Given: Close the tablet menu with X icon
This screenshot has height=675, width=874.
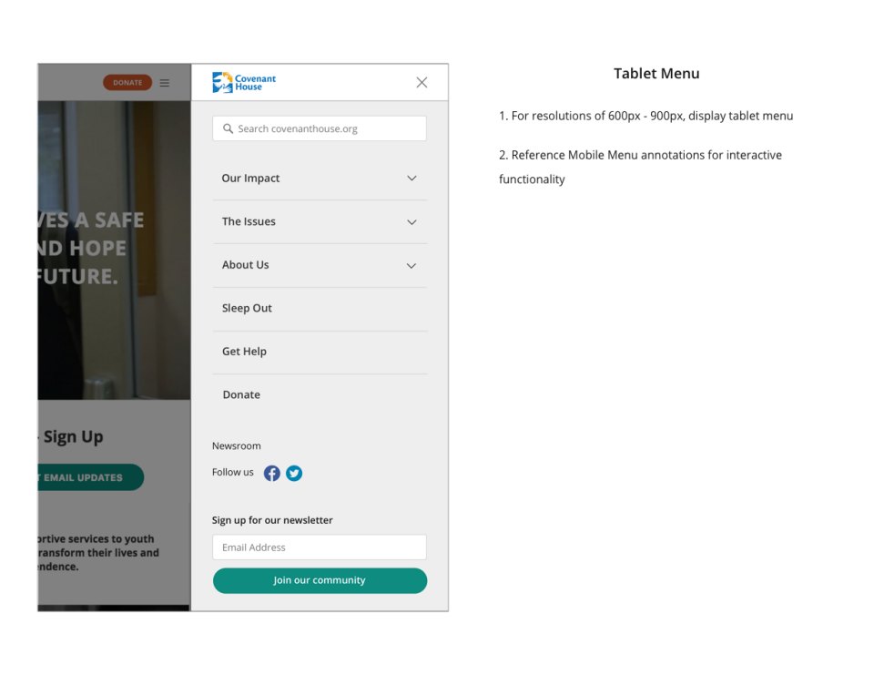Looking at the screenshot, I should coord(422,83).
